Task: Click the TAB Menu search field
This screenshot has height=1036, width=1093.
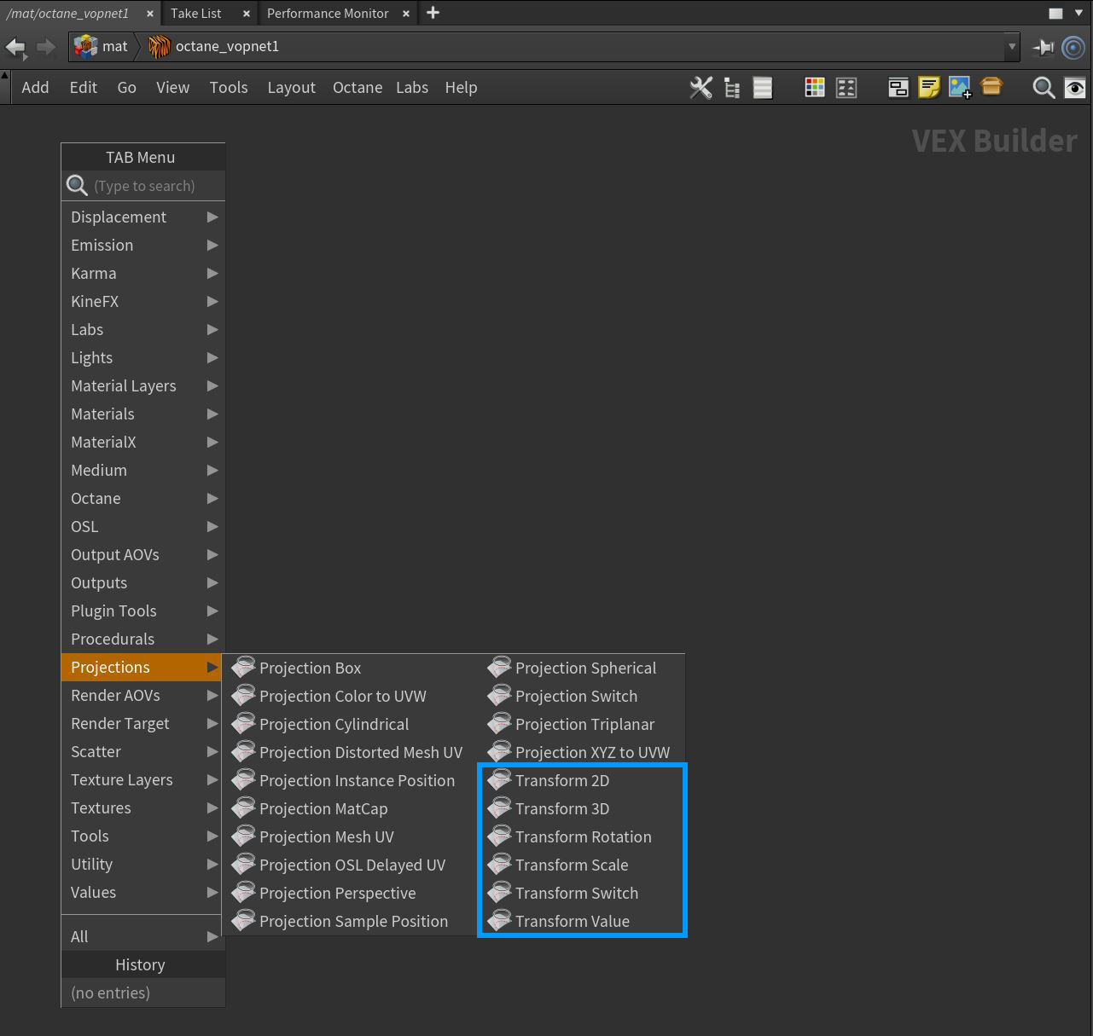Action: point(154,186)
